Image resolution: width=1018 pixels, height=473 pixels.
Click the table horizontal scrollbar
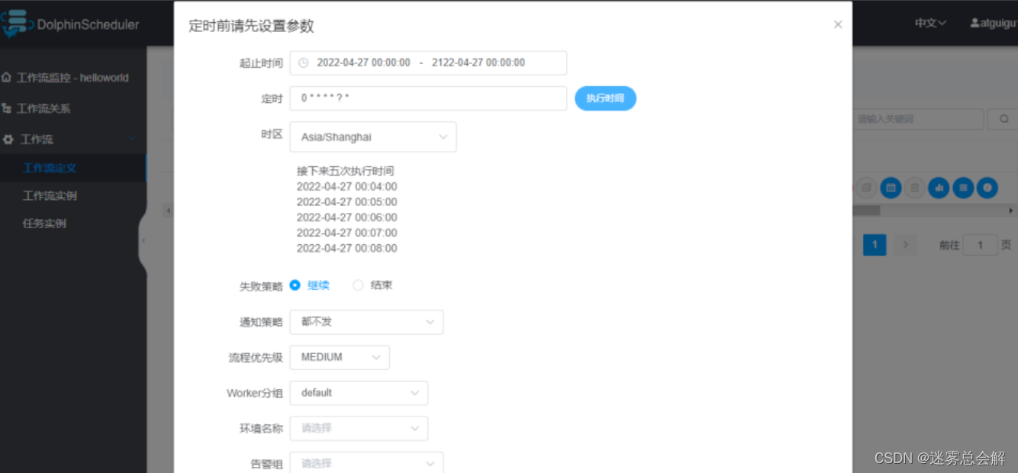[866, 210]
